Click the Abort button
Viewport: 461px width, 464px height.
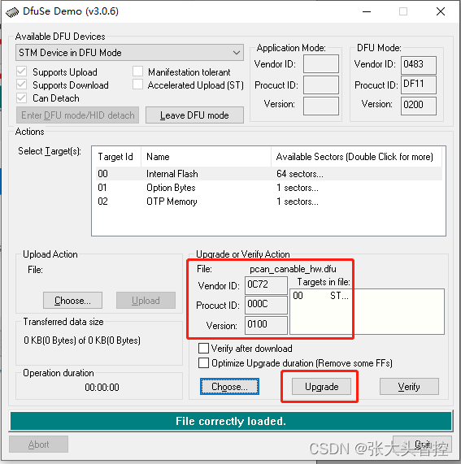point(38,444)
